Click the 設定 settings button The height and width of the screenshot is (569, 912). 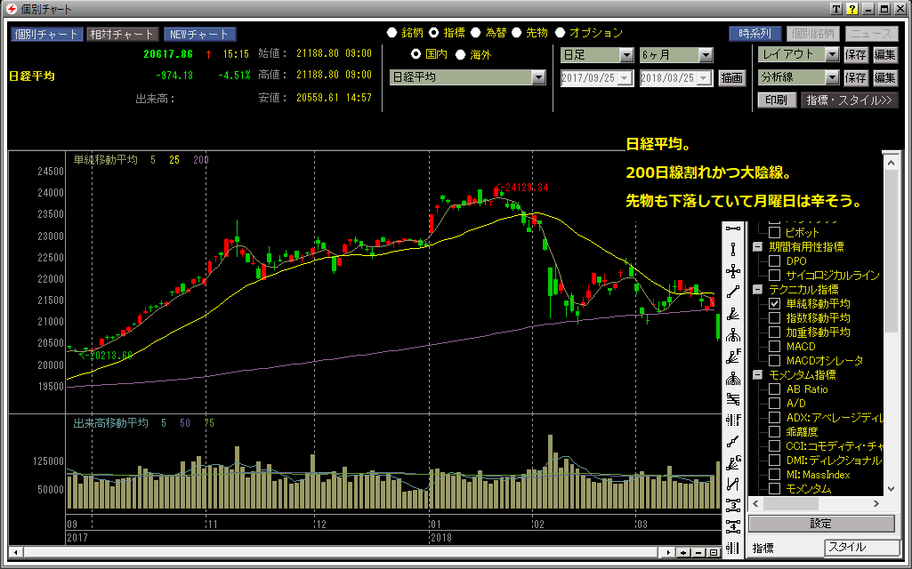(x=821, y=524)
